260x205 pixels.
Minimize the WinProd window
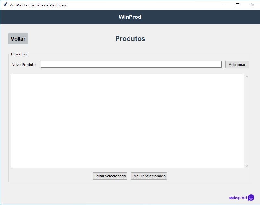pyautogui.click(x=223, y=5)
